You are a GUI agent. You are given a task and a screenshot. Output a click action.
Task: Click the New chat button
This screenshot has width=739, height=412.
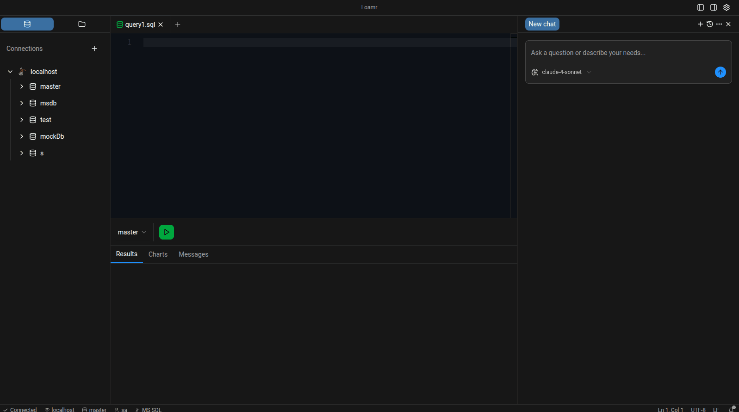point(542,24)
